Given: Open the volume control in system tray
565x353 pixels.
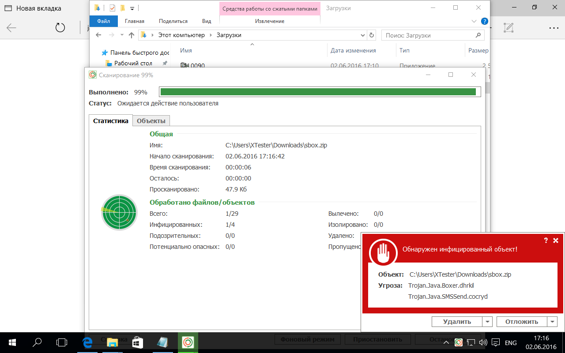Looking at the screenshot, I should point(483,342).
